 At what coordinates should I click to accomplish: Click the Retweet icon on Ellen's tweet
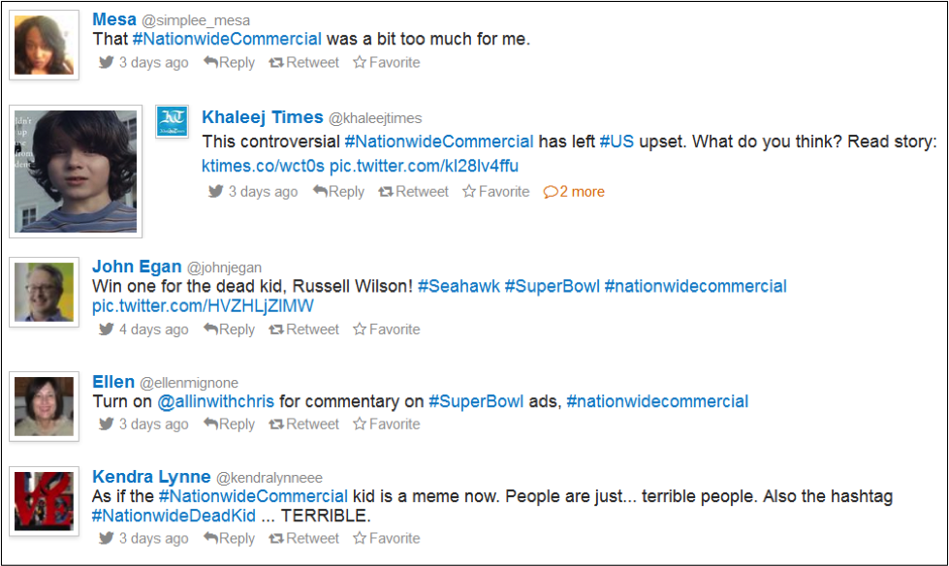(276, 424)
